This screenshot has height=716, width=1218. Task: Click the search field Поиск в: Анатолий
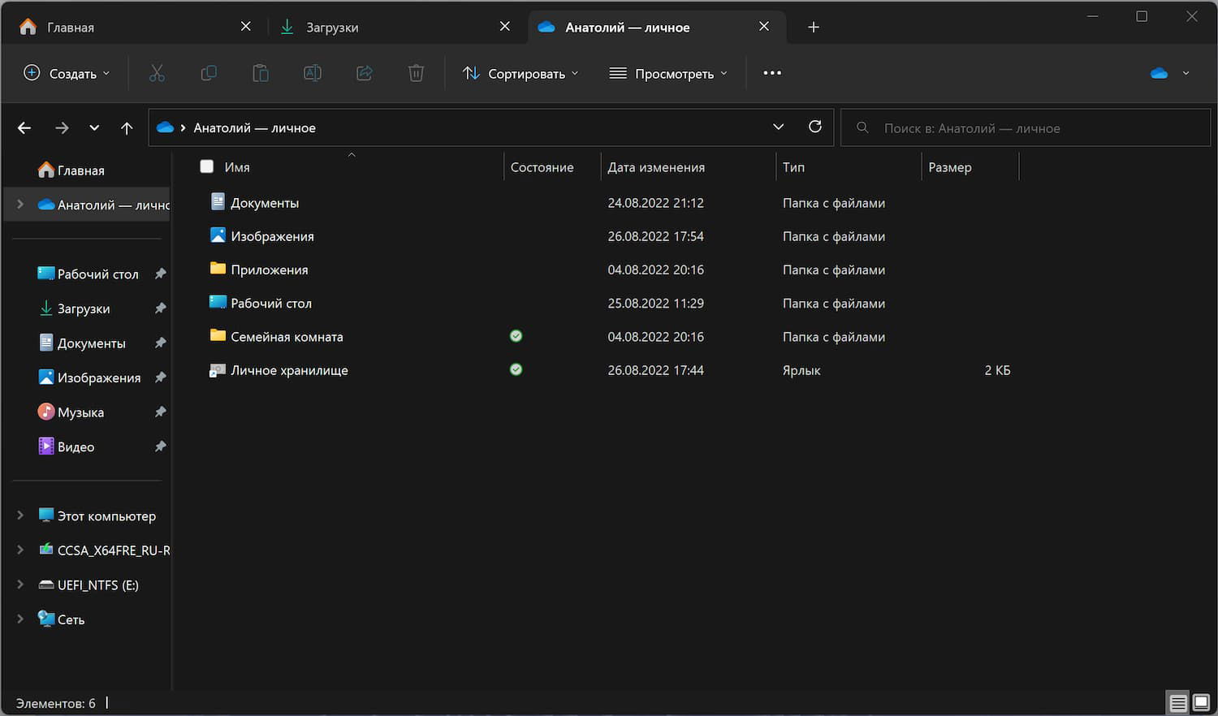1025,128
